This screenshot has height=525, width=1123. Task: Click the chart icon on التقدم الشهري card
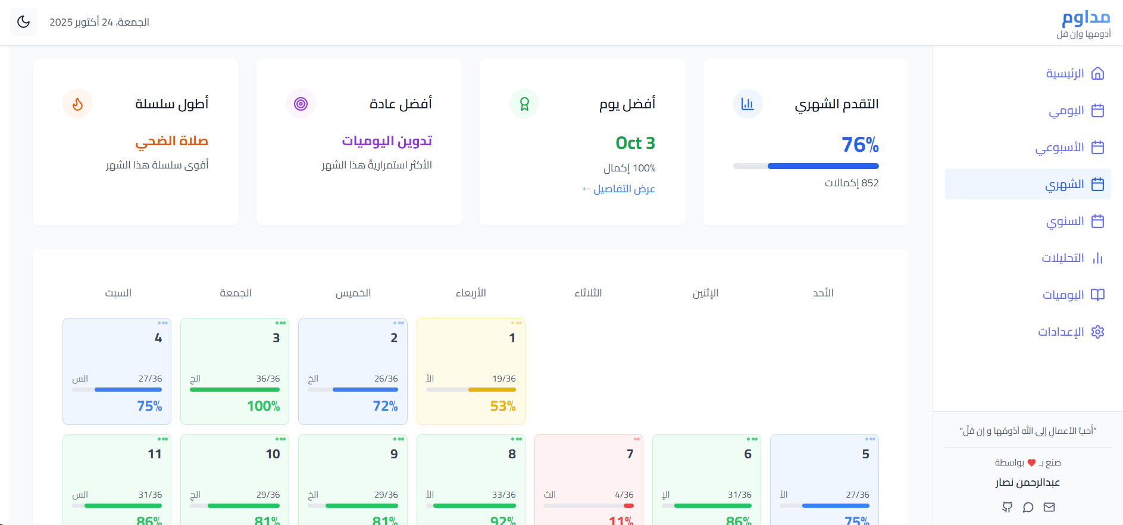747,103
